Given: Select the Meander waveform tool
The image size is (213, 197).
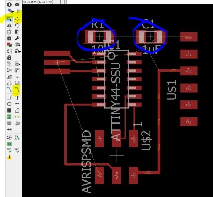Looking at the screenshot, I should (9, 83).
